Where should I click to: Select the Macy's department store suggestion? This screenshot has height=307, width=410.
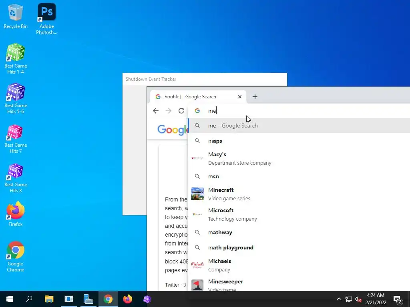point(299,158)
